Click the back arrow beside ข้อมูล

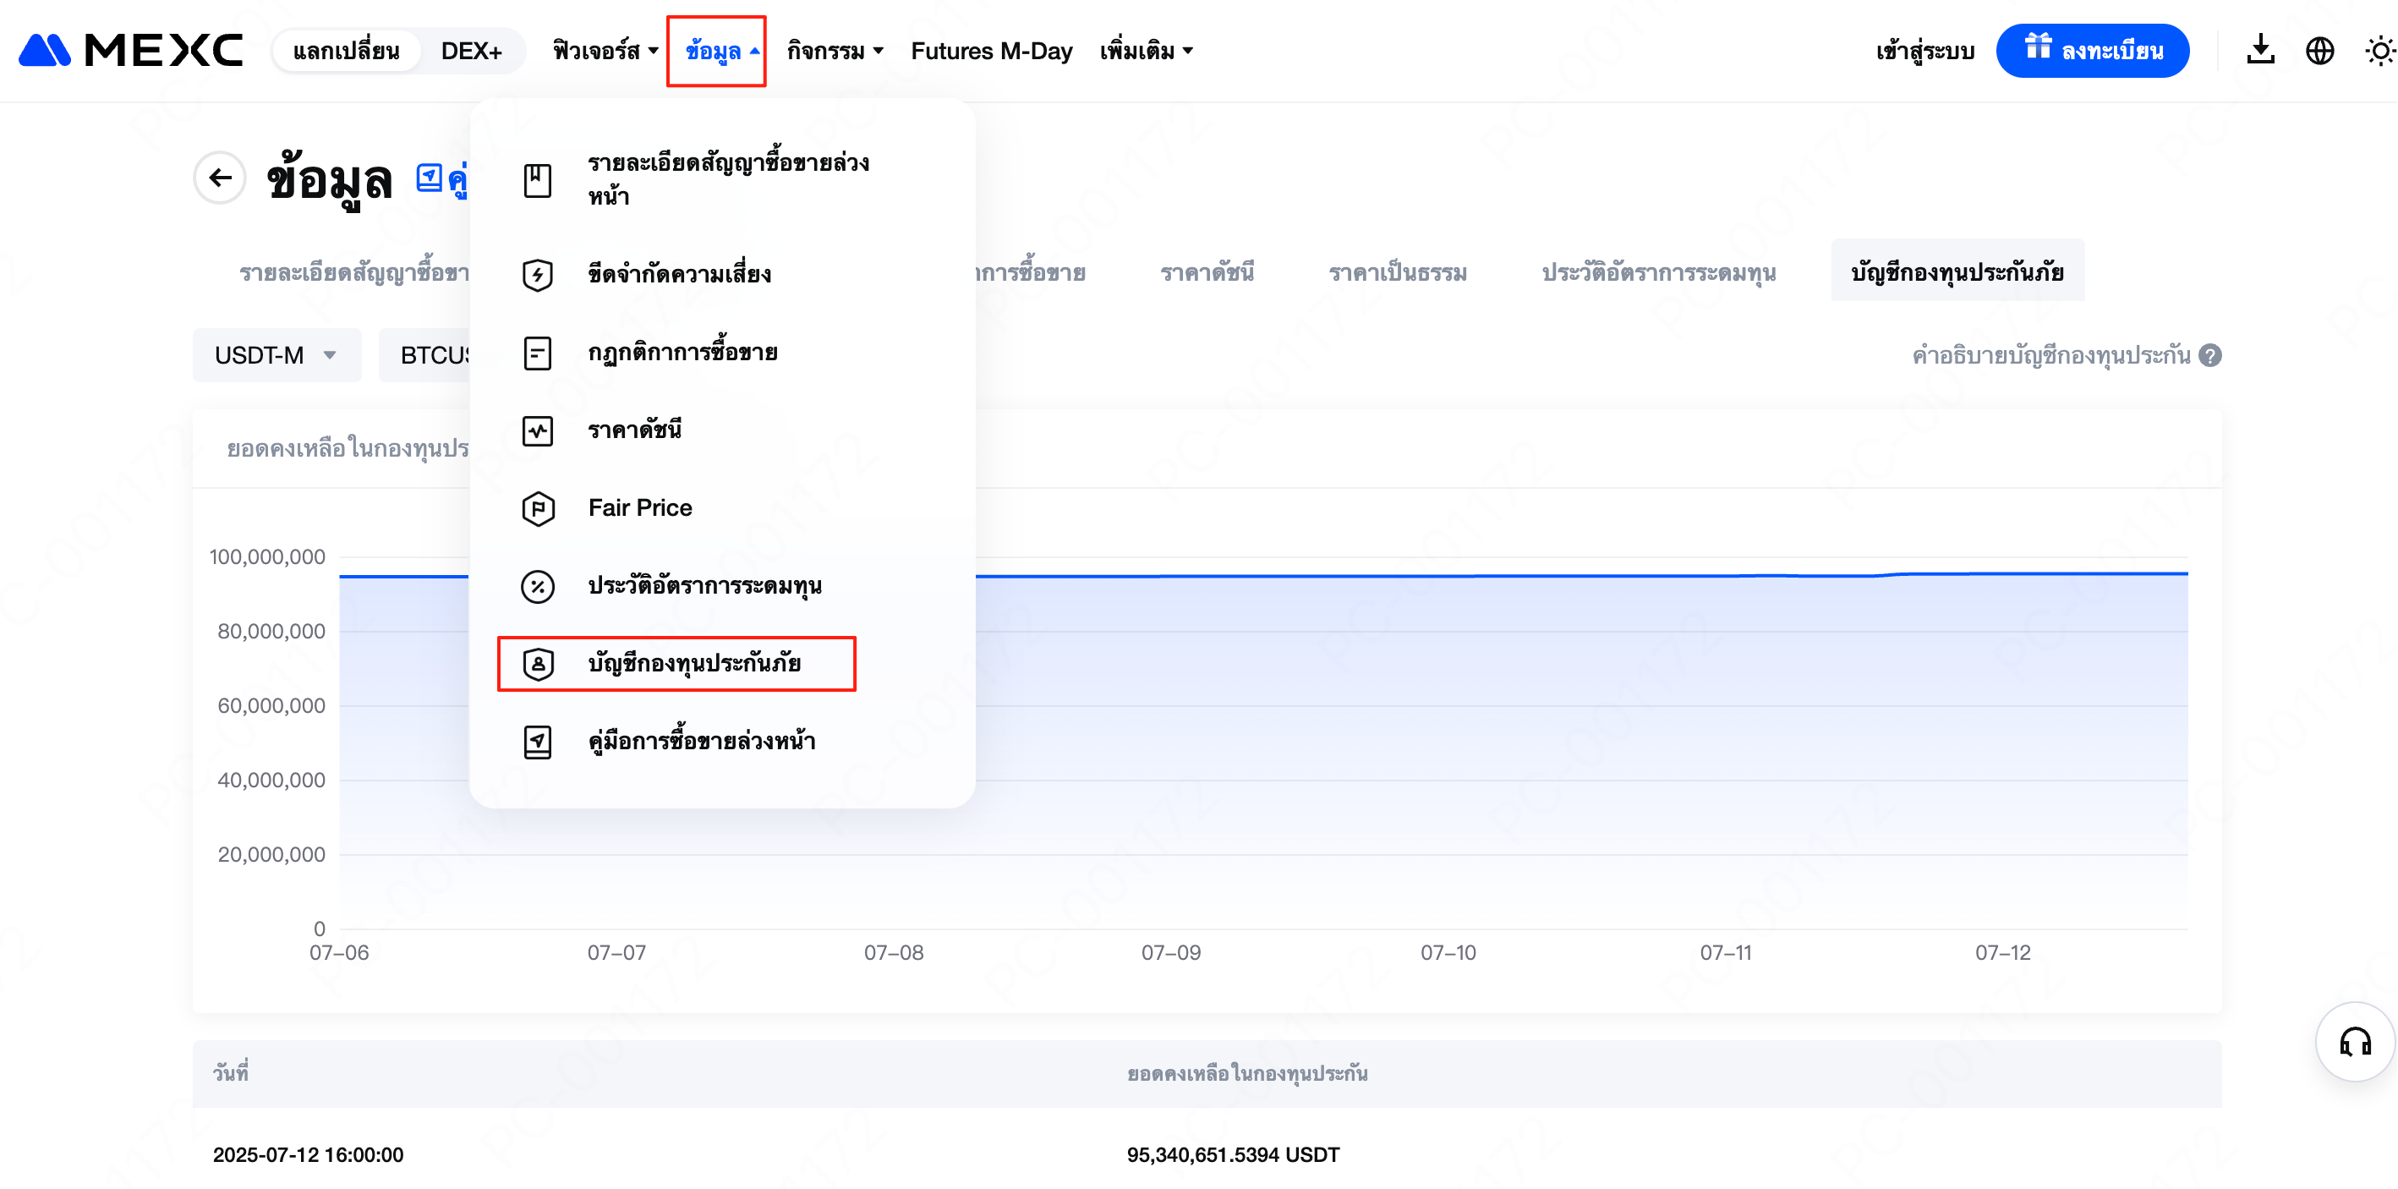220,177
